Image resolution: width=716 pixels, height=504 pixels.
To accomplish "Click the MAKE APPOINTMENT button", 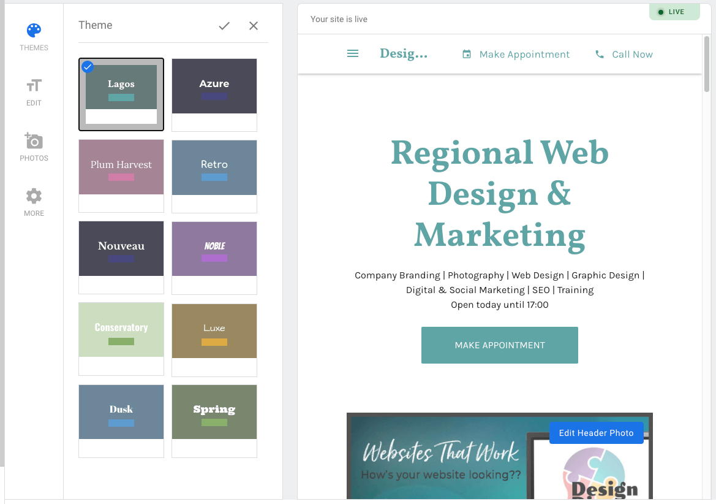I will (x=500, y=345).
